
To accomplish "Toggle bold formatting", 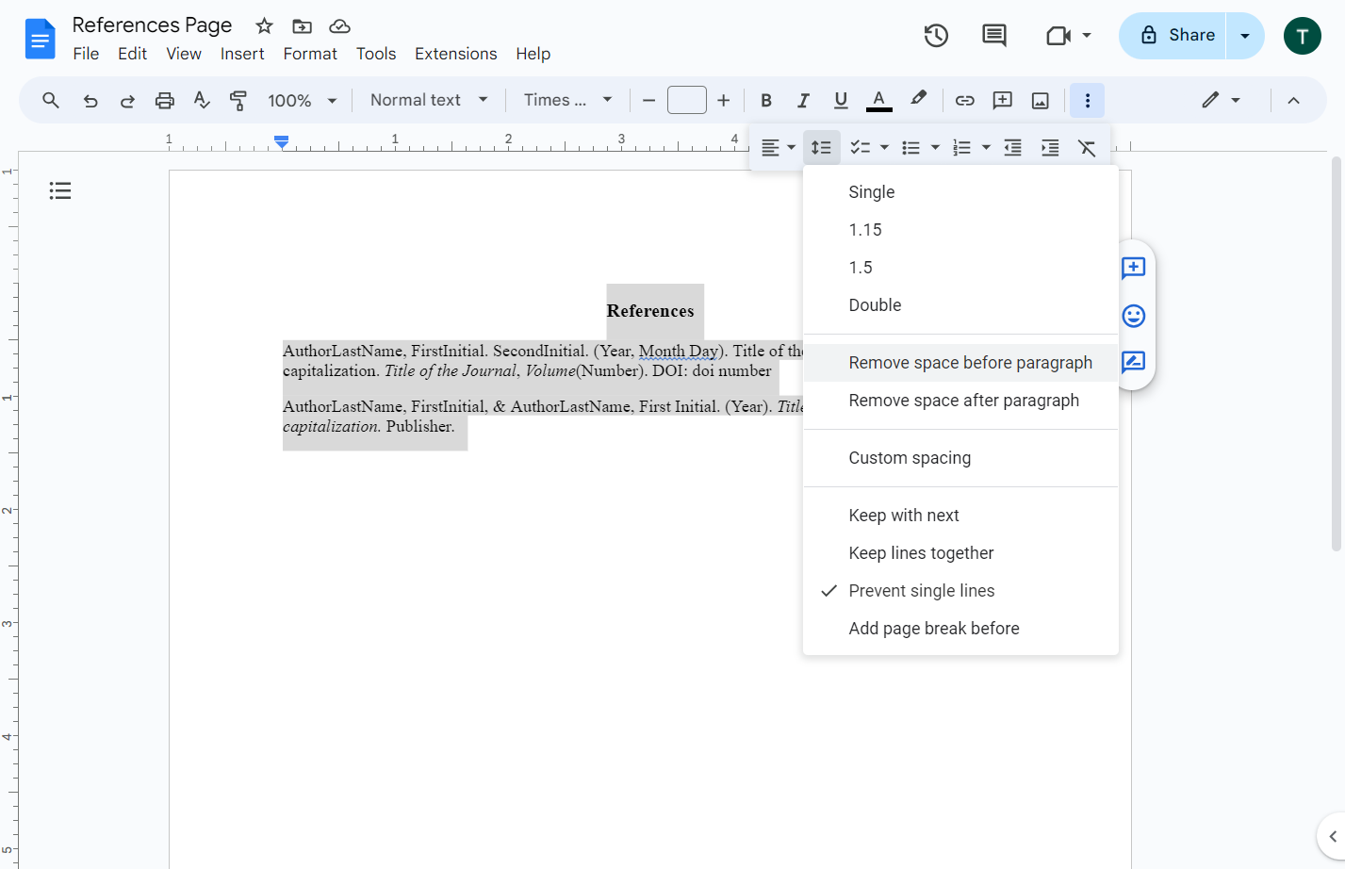I will click(x=766, y=100).
